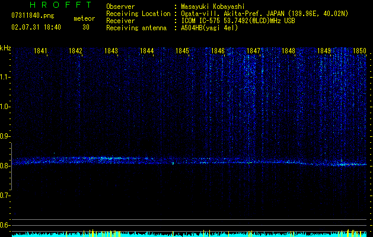Click the 1847 time marker
This screenshot has height=237, width=373.
click(254, 51)
